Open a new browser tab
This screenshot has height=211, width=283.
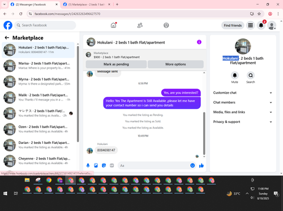pos(117,5)
